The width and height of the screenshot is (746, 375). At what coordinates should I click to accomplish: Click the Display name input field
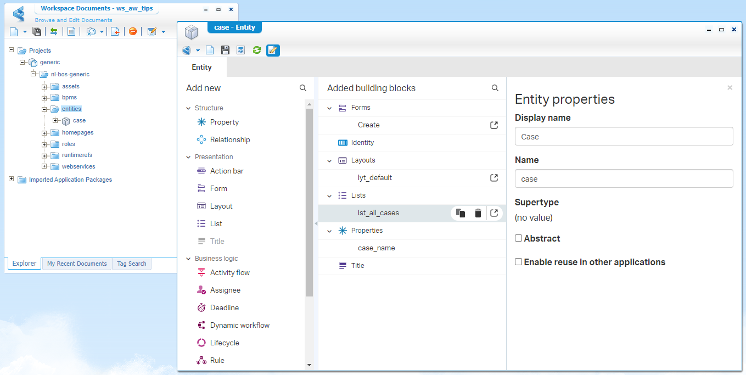pos(624,137)
